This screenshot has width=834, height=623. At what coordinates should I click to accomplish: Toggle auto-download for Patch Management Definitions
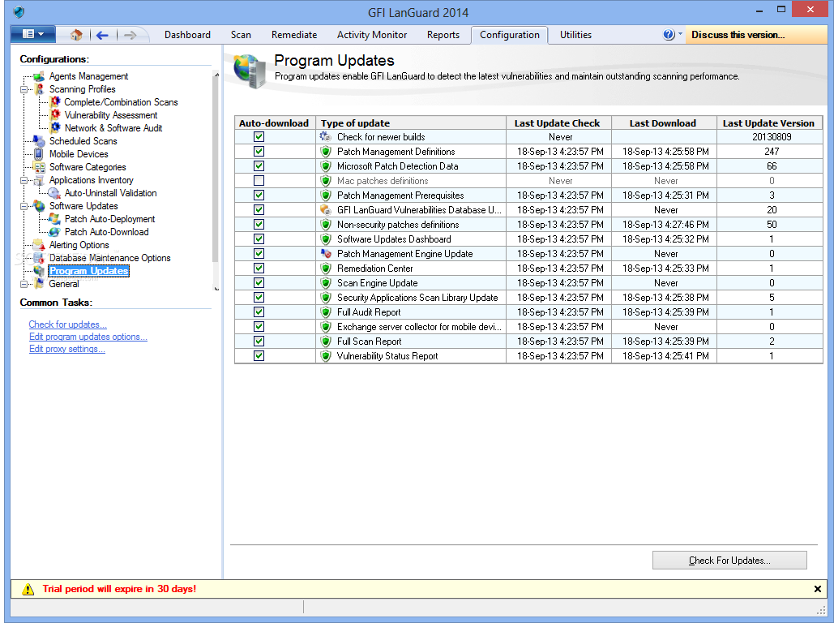259,151
